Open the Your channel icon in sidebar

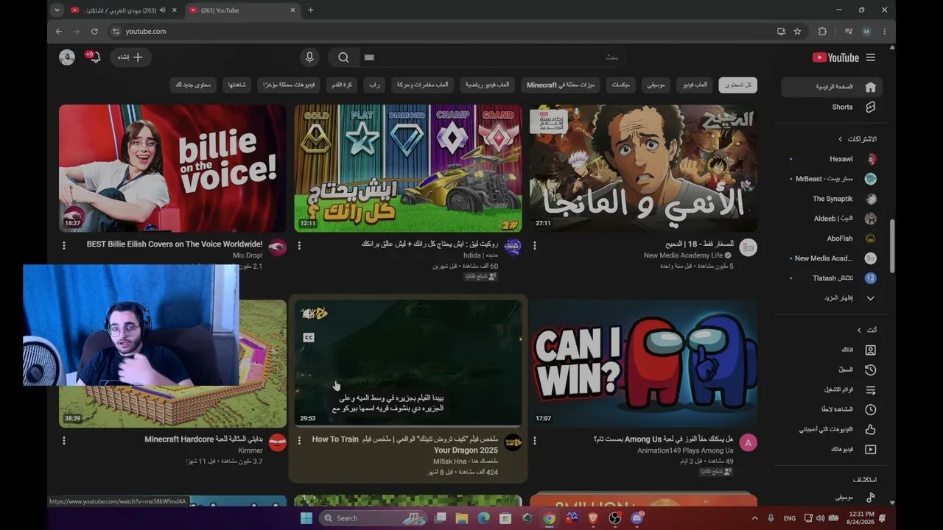point(870,350)
